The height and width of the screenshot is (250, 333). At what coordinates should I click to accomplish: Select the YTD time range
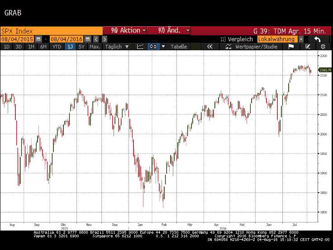coord(57,47)
